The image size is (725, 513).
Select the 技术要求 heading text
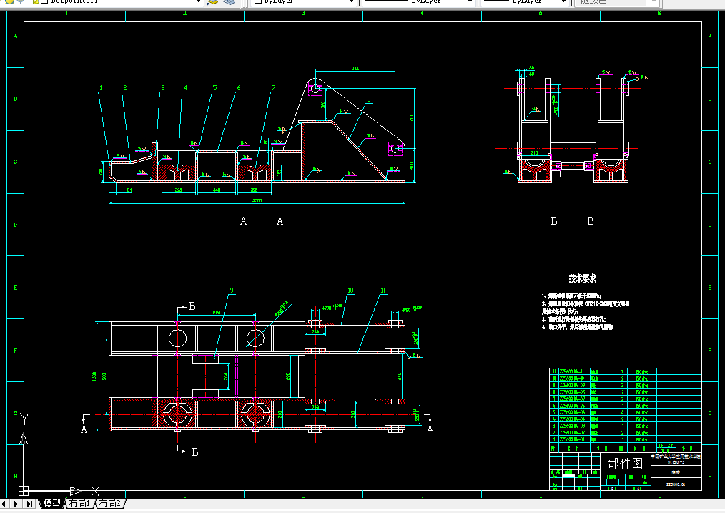tap(582, 278)
